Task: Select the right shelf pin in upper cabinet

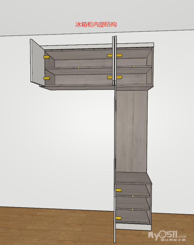Action: pos(133,67)
